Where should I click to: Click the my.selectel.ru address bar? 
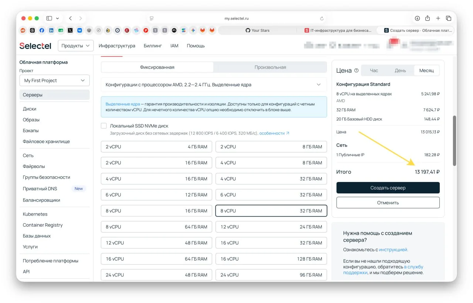237,18
